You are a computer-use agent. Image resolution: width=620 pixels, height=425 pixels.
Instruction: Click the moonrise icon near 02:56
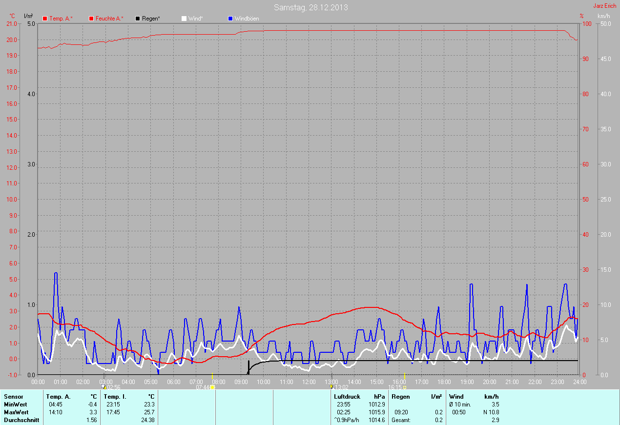coord(103,386)
